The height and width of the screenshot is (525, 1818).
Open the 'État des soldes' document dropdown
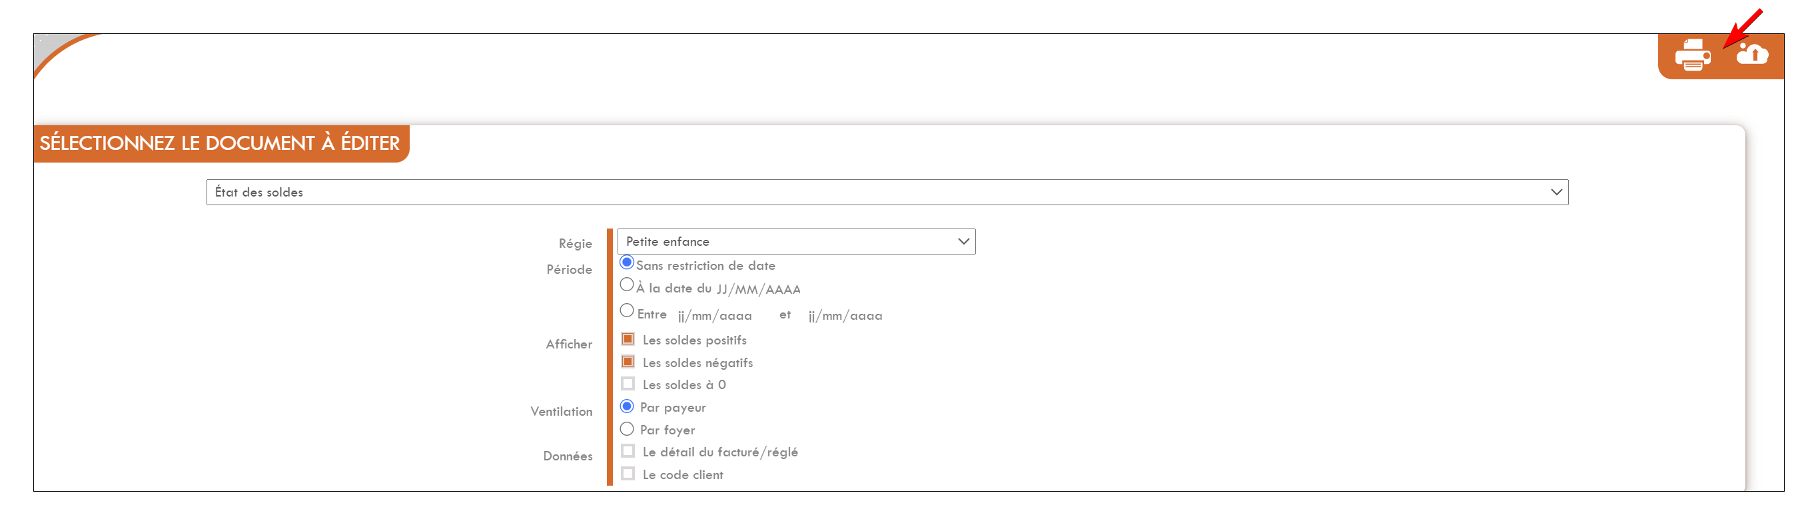887,192
